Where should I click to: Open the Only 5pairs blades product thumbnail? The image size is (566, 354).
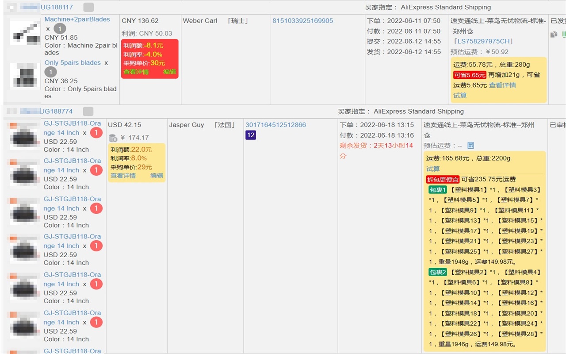pyautogui.click(x=25, y=75)
